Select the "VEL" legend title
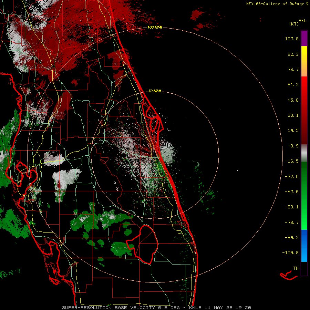This screenshot has width=310, height=310. point(302,20)
